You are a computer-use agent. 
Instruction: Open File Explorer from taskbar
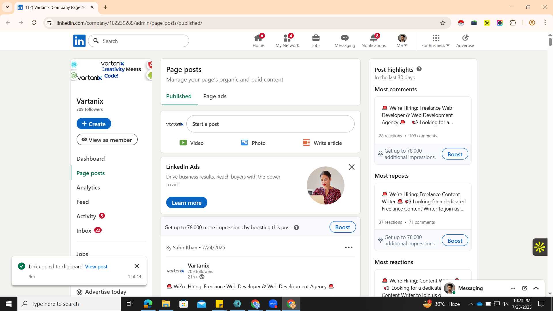(166, 304)
